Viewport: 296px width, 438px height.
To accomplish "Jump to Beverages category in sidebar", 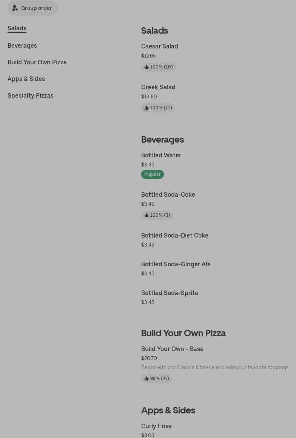I will tap(22, 45).
